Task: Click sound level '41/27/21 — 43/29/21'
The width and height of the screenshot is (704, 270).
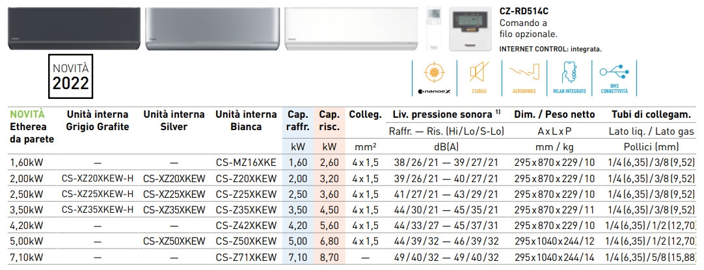Action: tap(446, 194)
